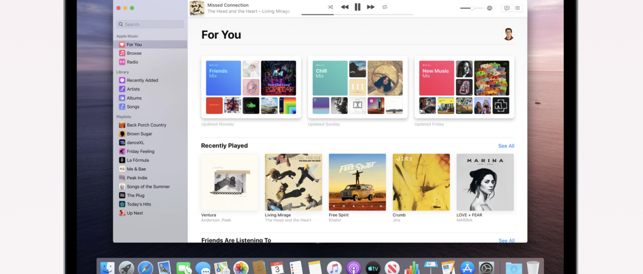See All Friends Are Listening To

[x=507, y=241]
